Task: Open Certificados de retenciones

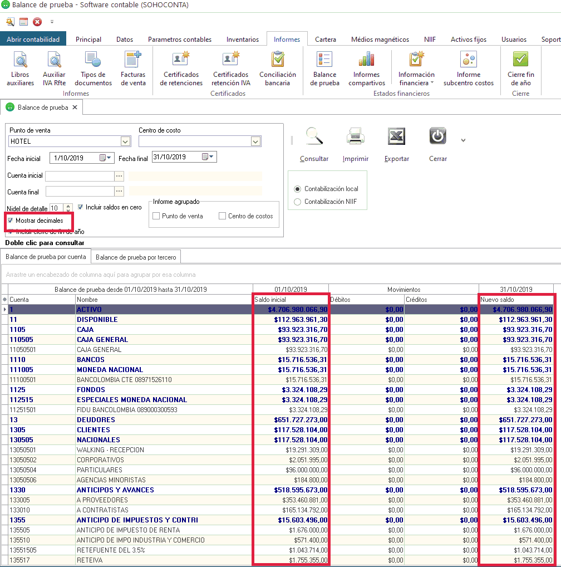Action: (x=181, y=60)
